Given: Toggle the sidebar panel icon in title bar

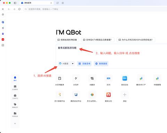Looking at the screenshot, I should coord(15,3).
